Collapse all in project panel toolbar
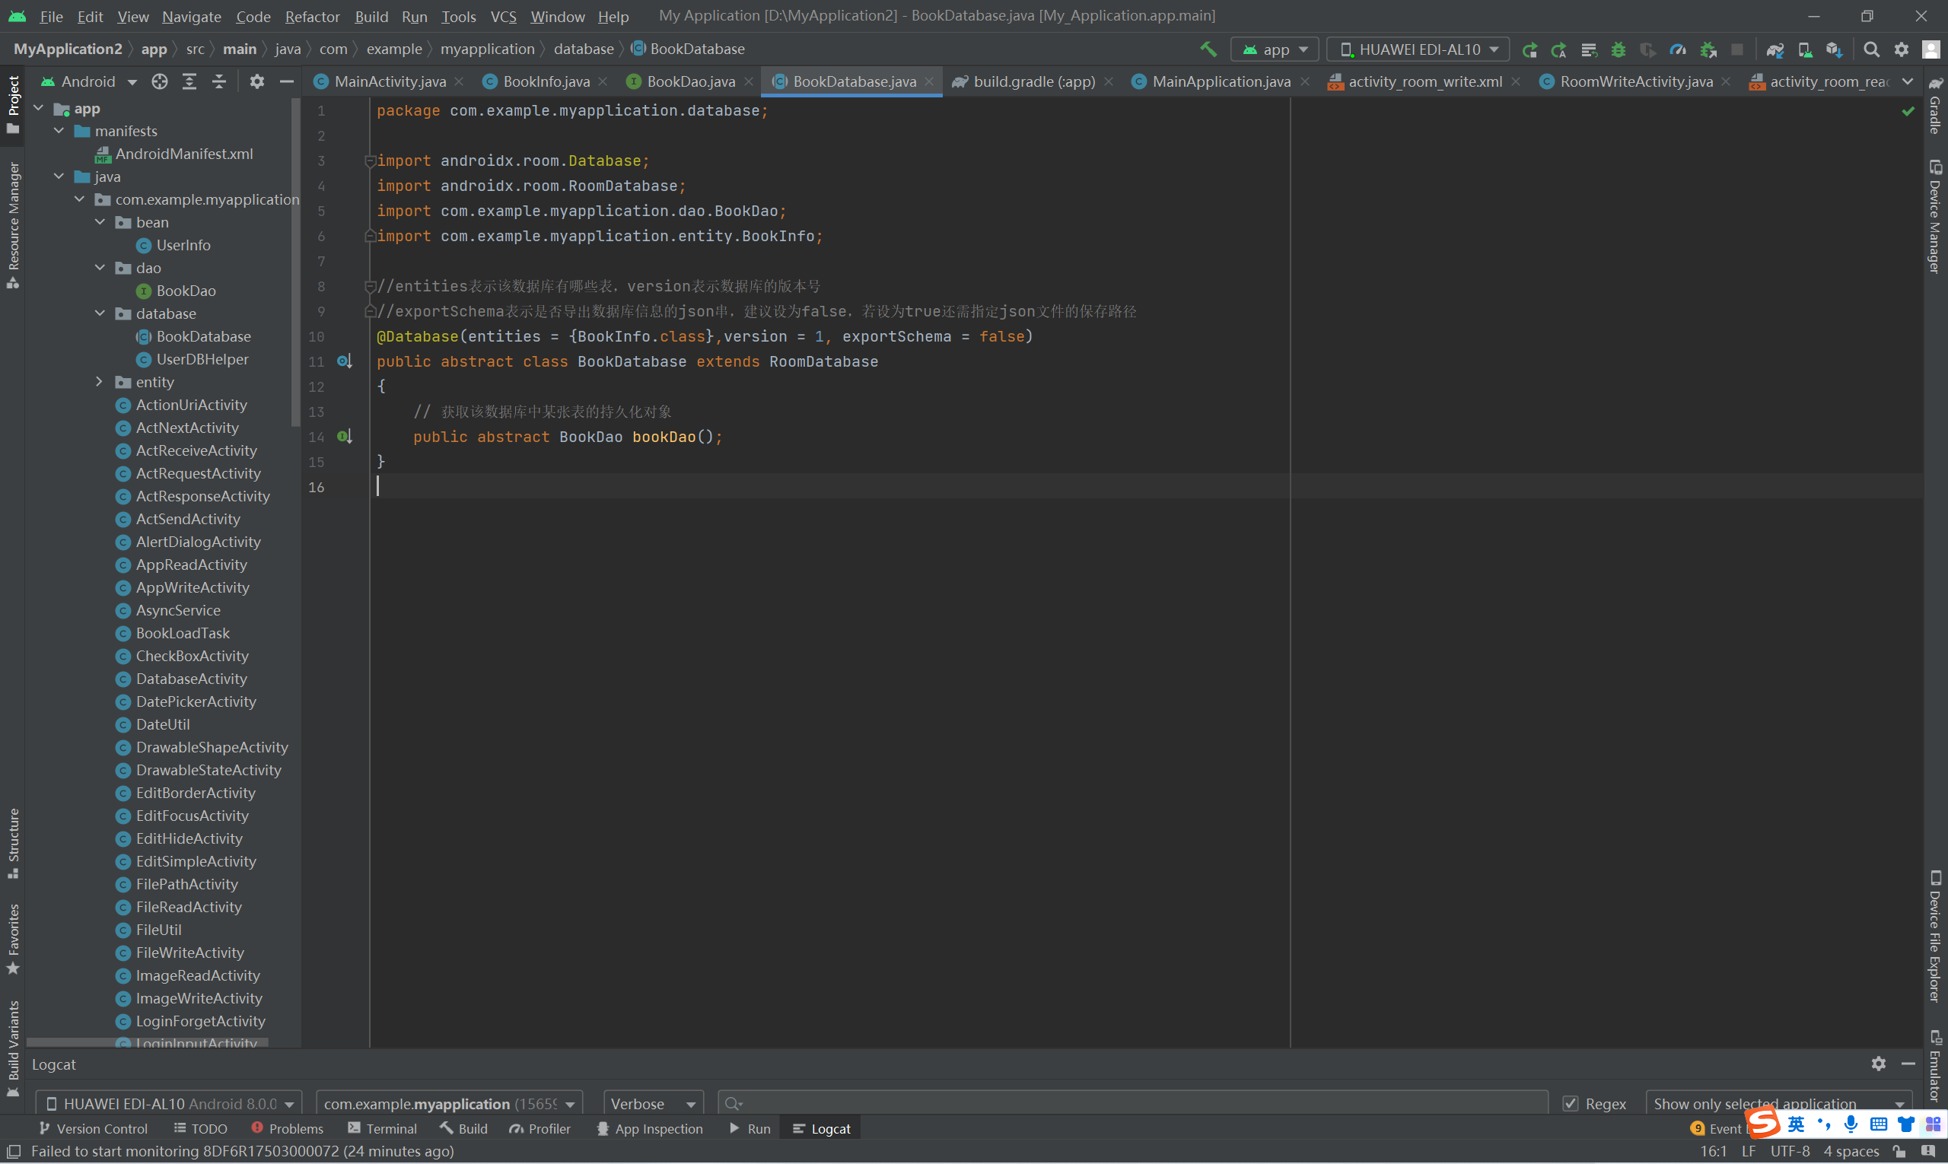Viewport: 1948px width, 1164px height. click(219, 81)
